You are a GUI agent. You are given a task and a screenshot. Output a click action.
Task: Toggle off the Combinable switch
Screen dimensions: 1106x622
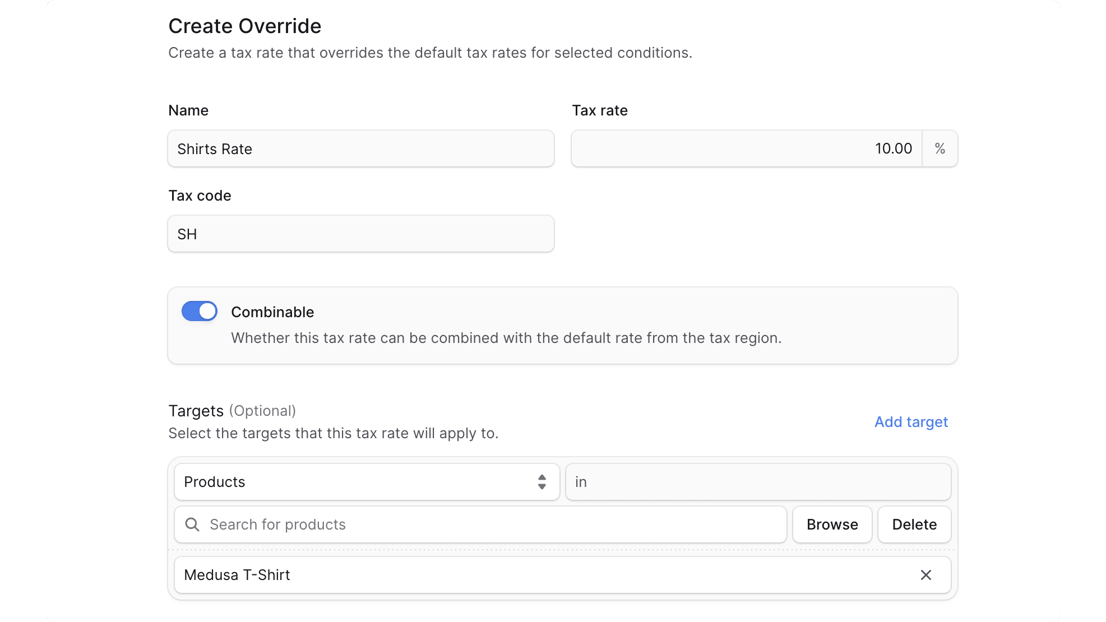[199, 311]
